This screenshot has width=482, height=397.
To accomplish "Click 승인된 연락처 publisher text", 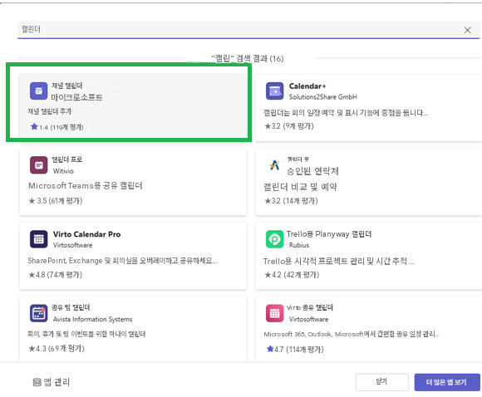I will coord(312,171).
